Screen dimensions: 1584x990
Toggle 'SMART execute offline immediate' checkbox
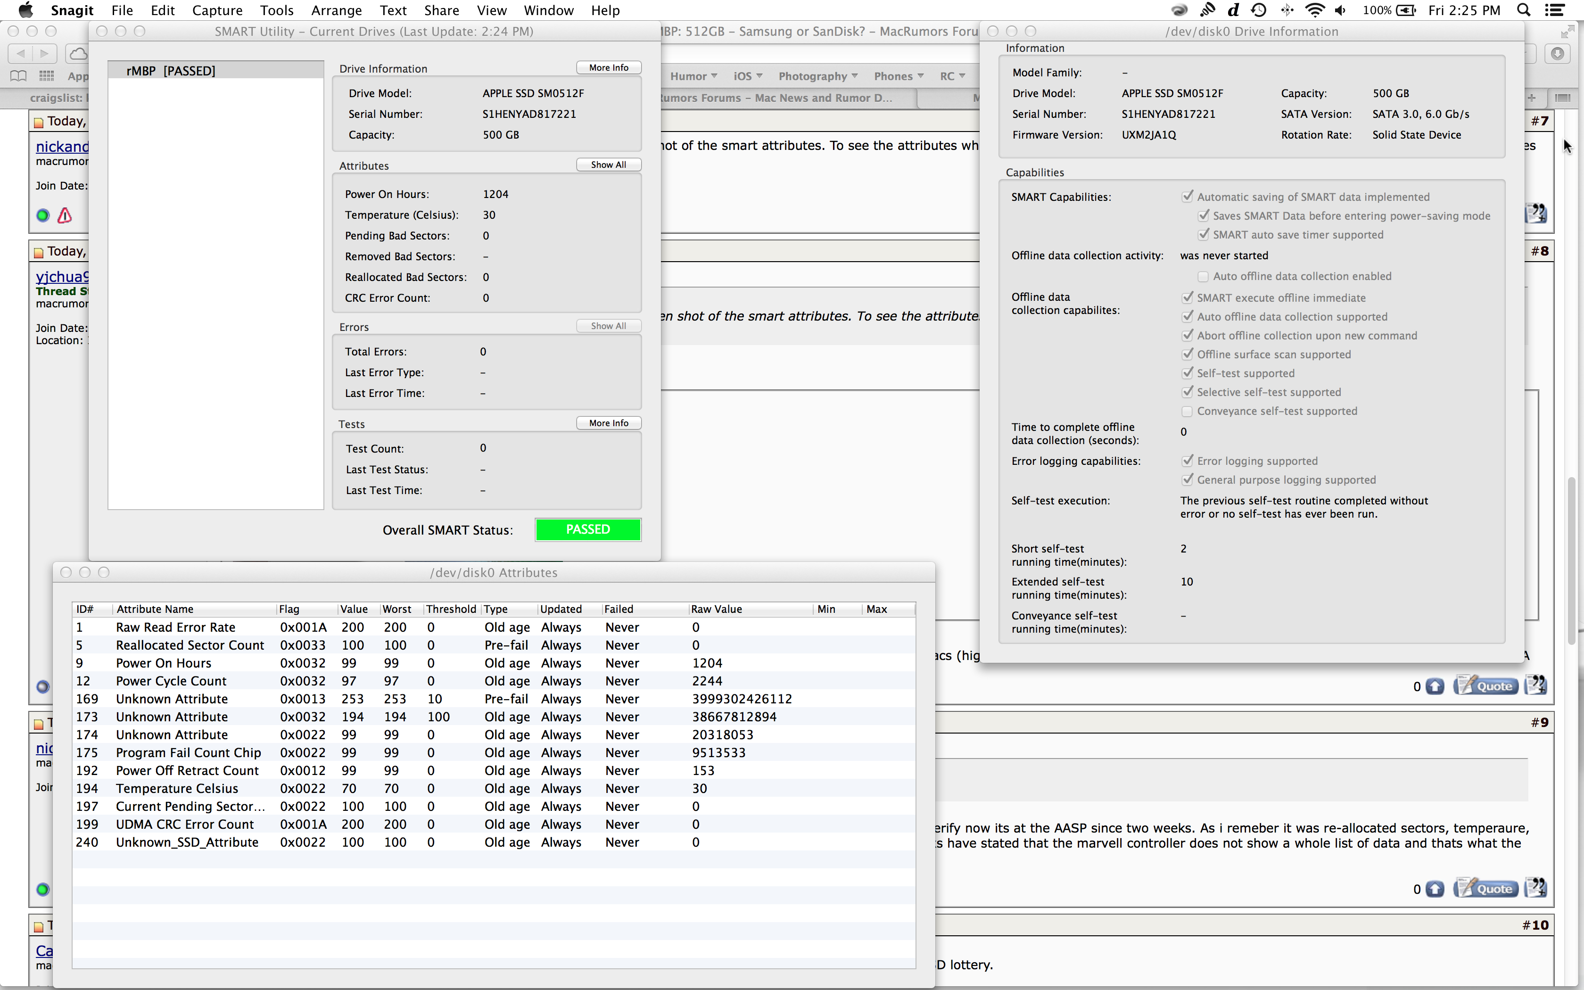click(1188, 297)
